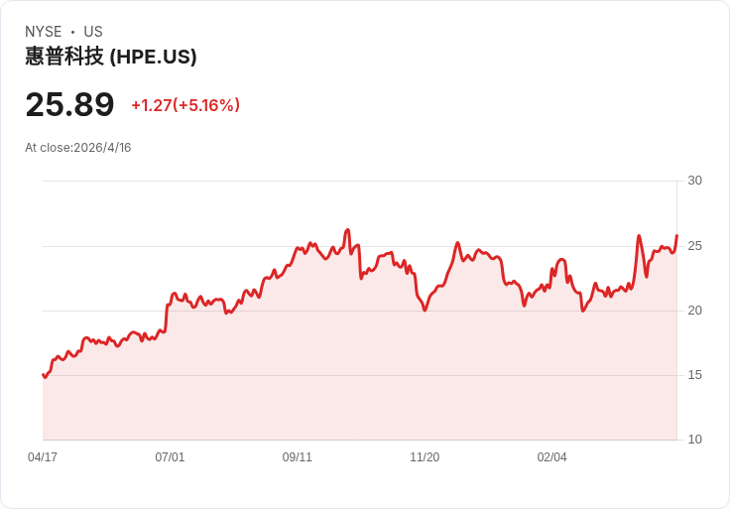
Task: Click the 20 label on the price axis
Action: pos(694,311)
